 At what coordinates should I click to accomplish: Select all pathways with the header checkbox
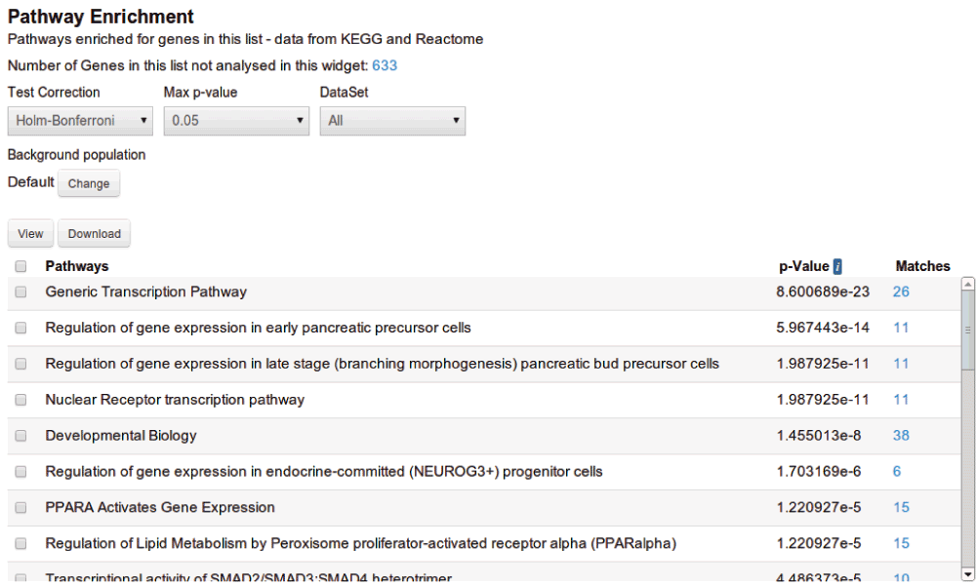coord(20,266)
